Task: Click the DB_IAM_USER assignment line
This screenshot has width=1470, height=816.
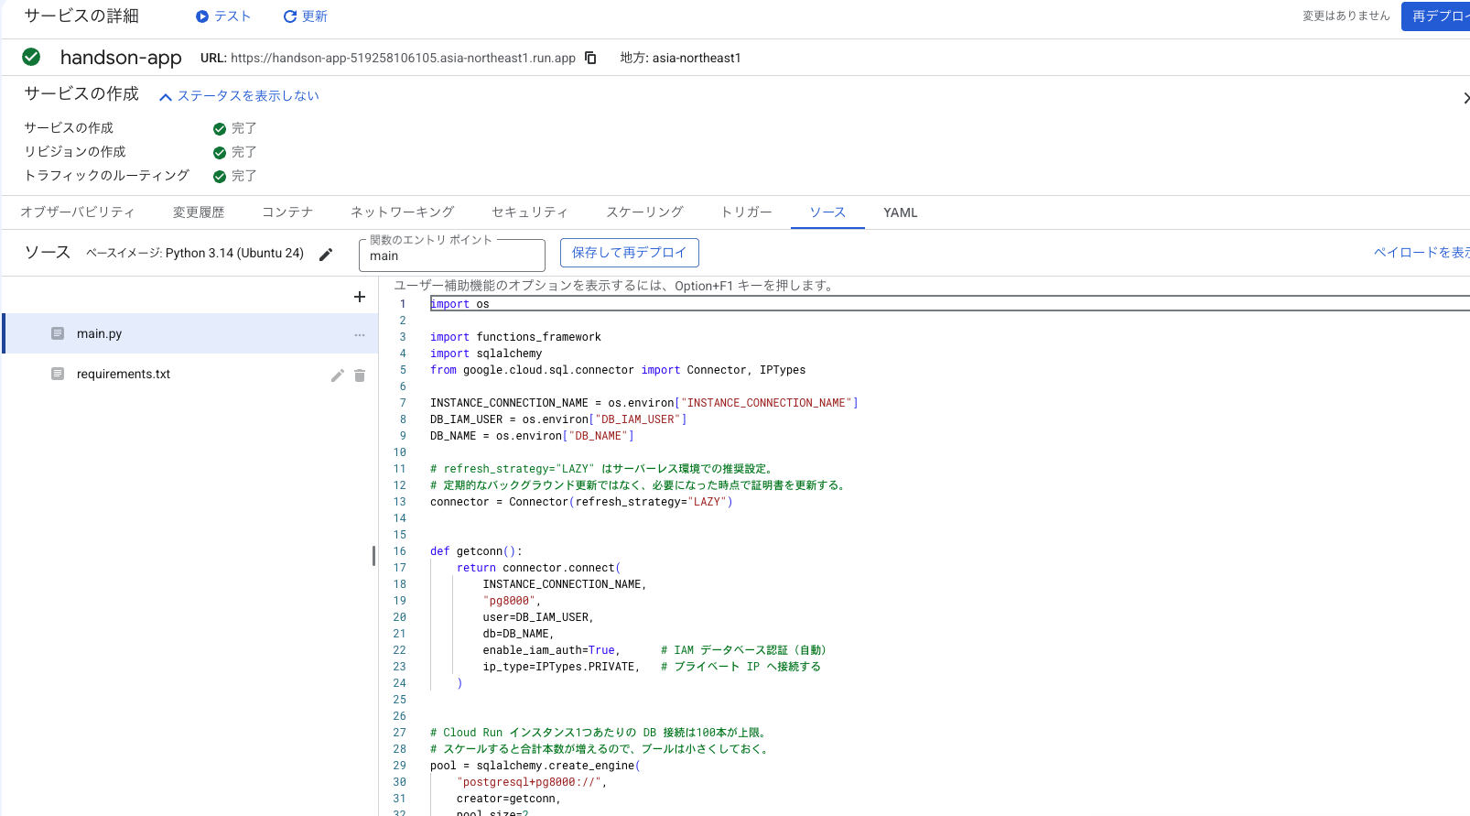Action: click(558, 419)
